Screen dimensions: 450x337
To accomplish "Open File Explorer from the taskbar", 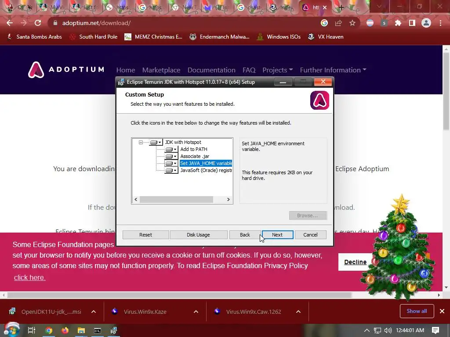I will pos(81,330).
